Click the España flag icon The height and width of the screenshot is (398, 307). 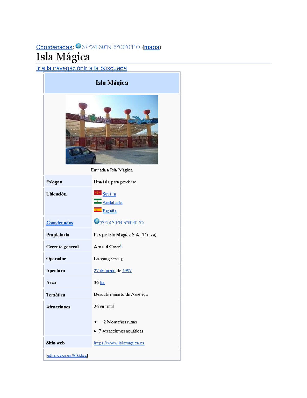(x=98, y=210)
